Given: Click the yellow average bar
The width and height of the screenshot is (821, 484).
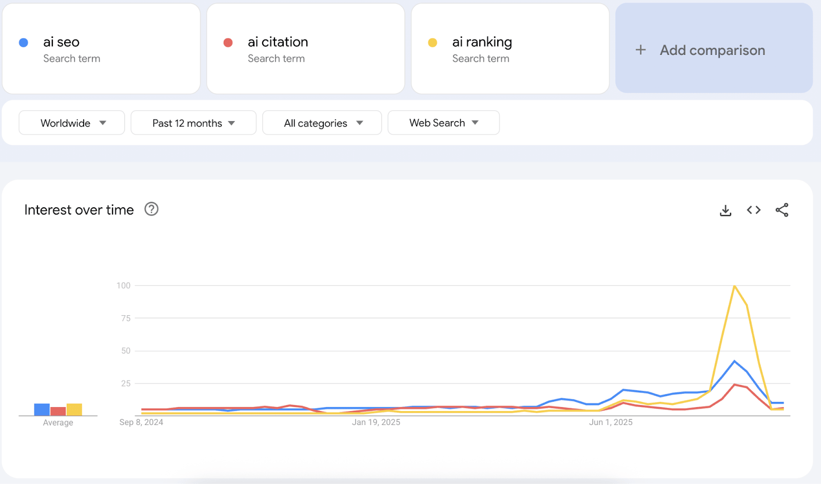Looking at the screenshot, I should 74,410.
